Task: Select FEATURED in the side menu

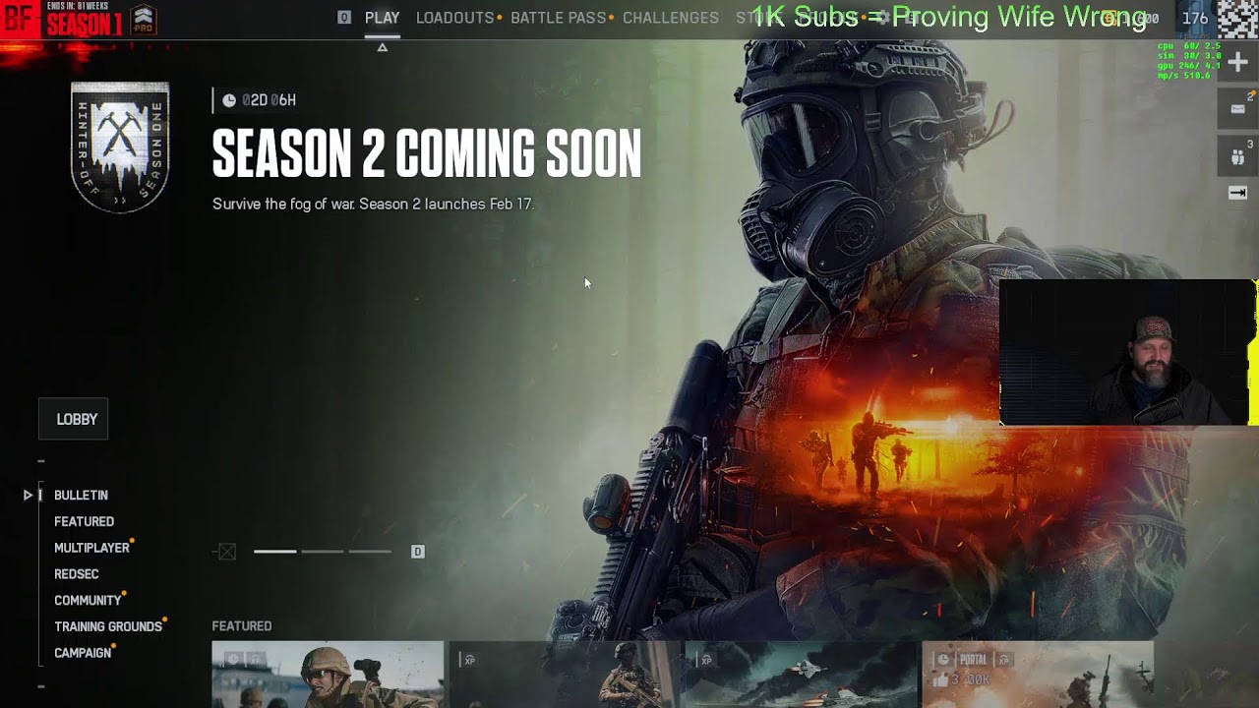Action: 84,522
